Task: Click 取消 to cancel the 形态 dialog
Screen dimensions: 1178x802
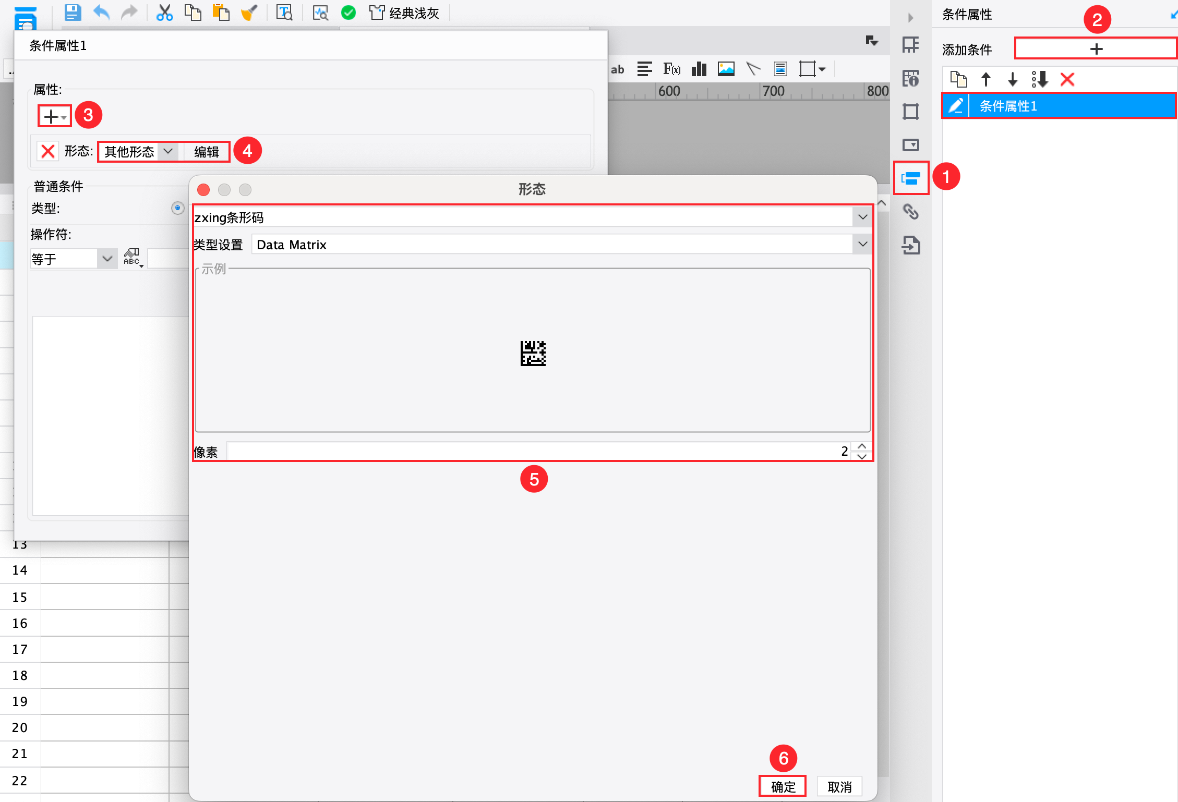Action: tap(839, 786)
